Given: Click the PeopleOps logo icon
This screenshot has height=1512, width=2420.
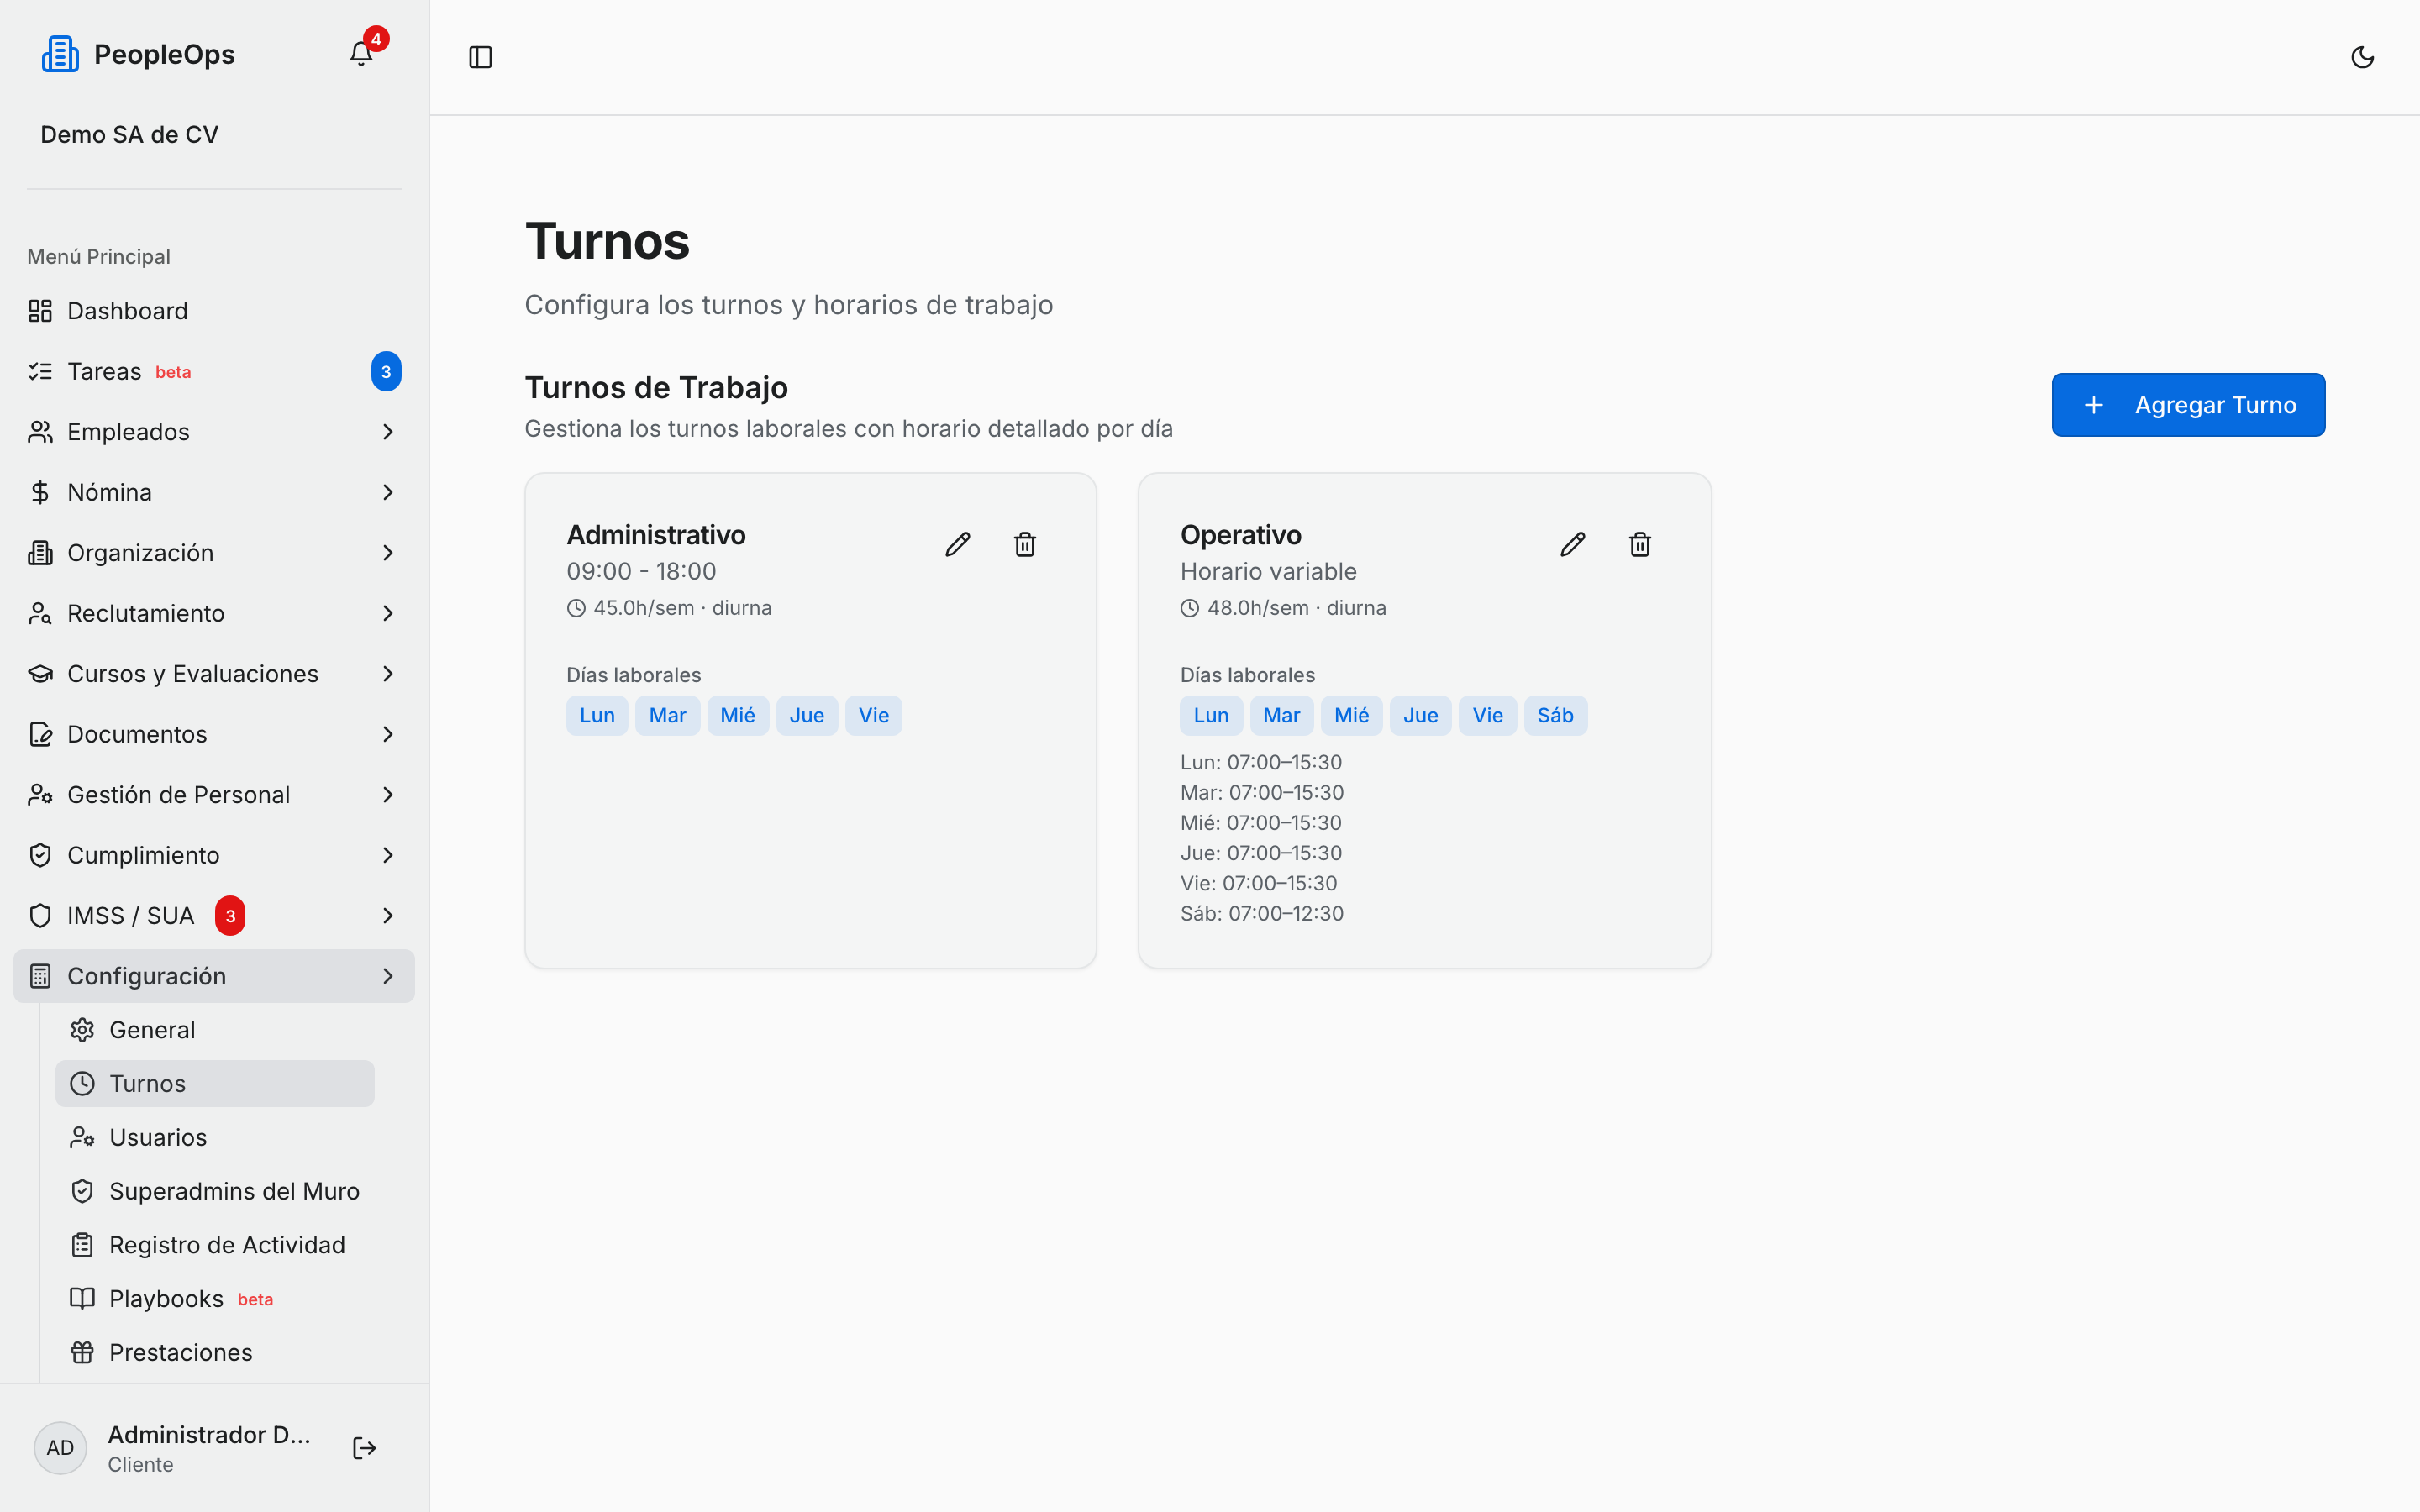Looking at the screenshot, I should tap(60, 54).
